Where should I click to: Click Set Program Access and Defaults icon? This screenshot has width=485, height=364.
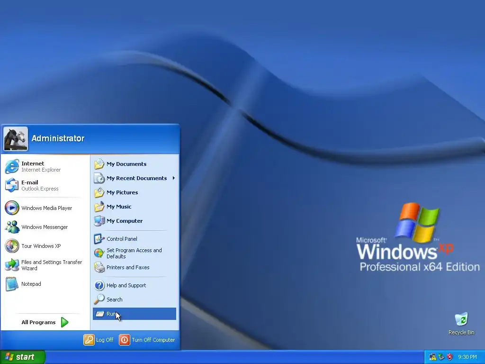coord(99,253)
